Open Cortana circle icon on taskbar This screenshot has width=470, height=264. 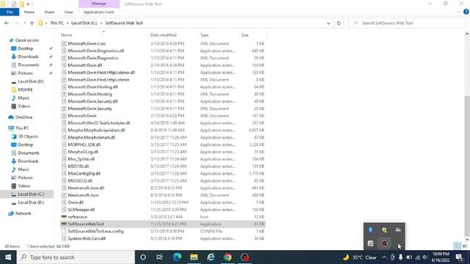(x=143, y=257)
